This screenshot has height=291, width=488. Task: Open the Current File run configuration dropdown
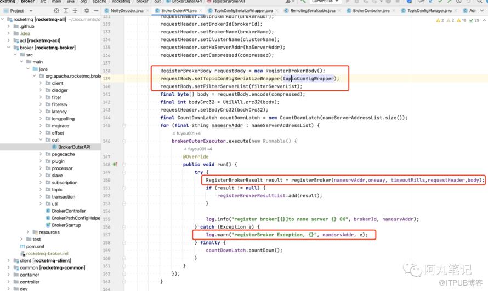(x=325, y=1)
